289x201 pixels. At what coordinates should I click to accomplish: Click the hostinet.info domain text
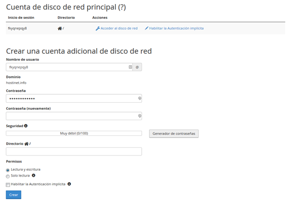click(16, 83)
